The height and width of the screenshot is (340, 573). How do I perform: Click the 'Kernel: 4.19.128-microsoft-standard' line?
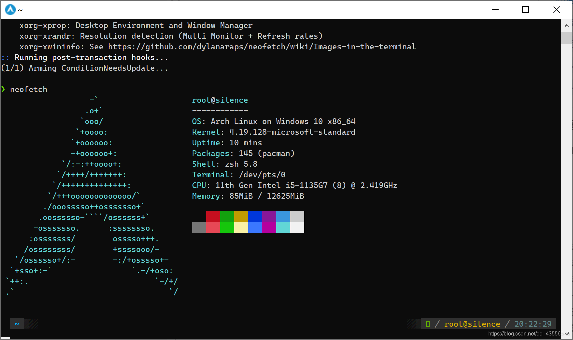274,132
